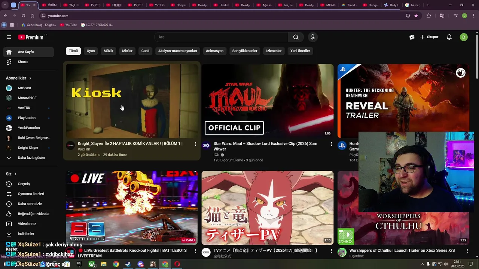The width and height of the screenshot is (479, 269).
Task: Open Star Wars Maul Official Clip thumbnail
Action: point(268,101)
